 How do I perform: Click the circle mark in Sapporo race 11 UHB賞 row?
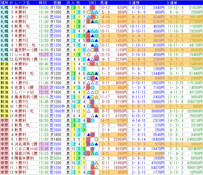(x=89, y=55)
